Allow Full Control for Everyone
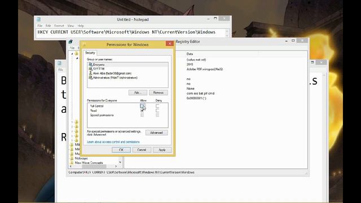The image size is (361, 203). [x=142, y=106]
